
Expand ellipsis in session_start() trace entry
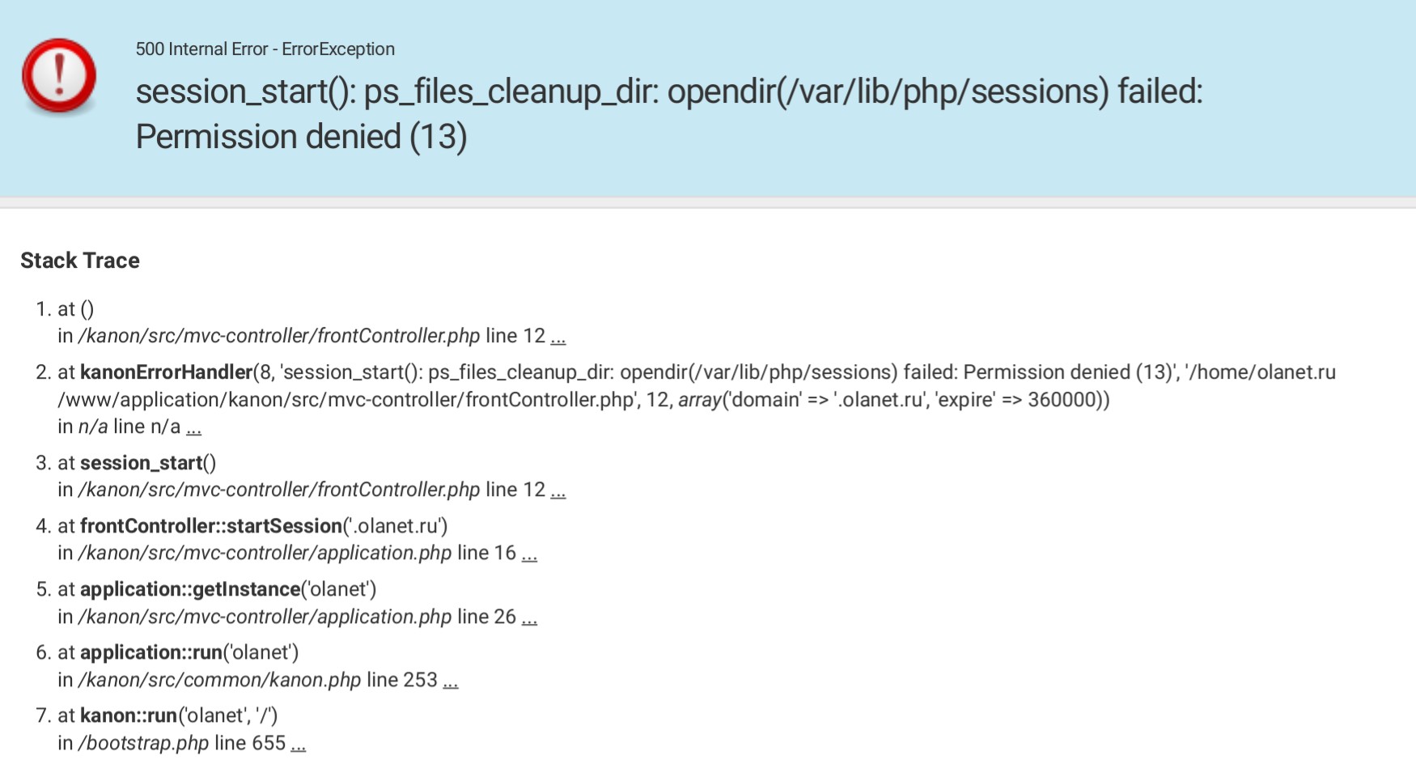pos(558,490)
